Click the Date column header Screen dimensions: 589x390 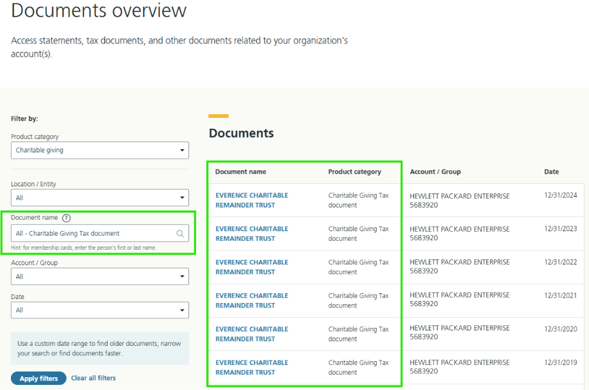[x=551, y=172]
